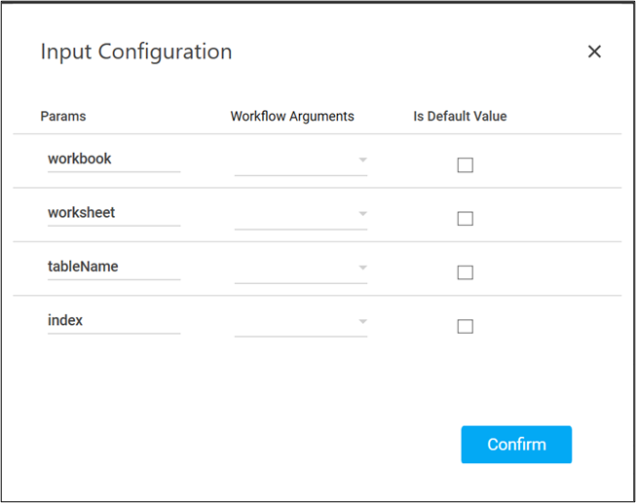Click the index param text field
The height and width of the screenshot is (503, 636).
coord(113,320)
